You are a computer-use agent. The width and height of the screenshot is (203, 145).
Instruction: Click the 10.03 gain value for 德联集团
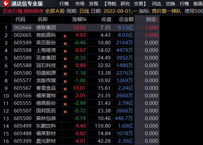(x=79, y=28)
